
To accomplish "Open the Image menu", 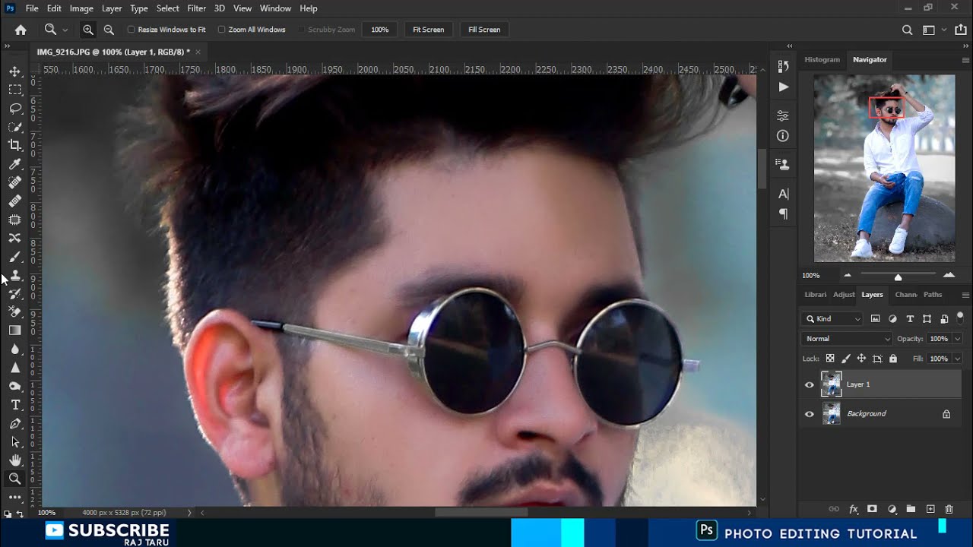I will pos(81,8).
